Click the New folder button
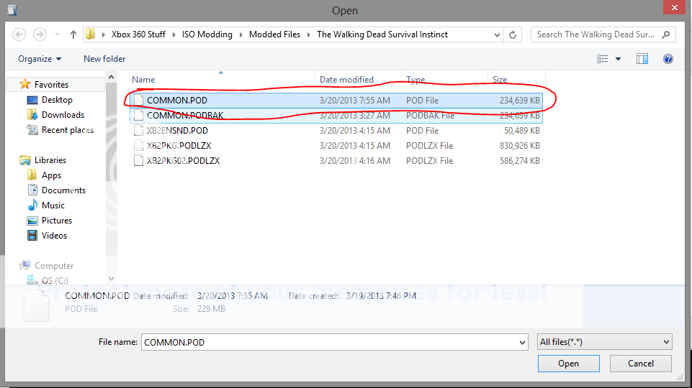This screenshot has height=388, width=692. click(104, 59)
